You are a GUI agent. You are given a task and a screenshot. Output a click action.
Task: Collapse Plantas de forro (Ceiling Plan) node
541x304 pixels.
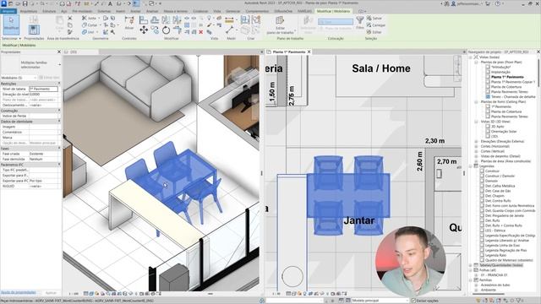pos(476,102)
